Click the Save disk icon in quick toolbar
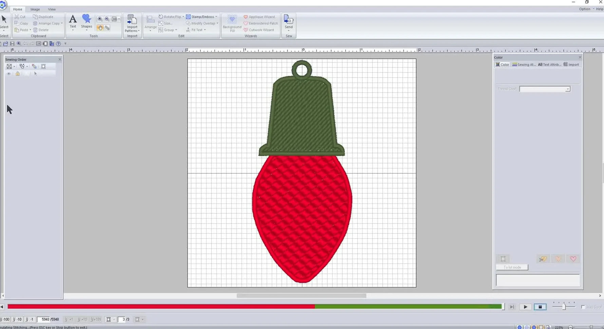The height and width of the screenshot is (329, 604). coord(12,43)
